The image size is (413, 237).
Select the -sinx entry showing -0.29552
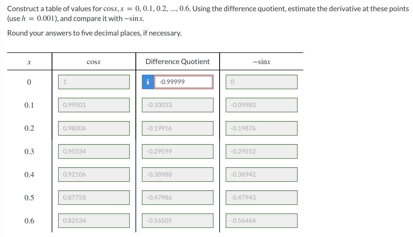click(x=261, y=151)
